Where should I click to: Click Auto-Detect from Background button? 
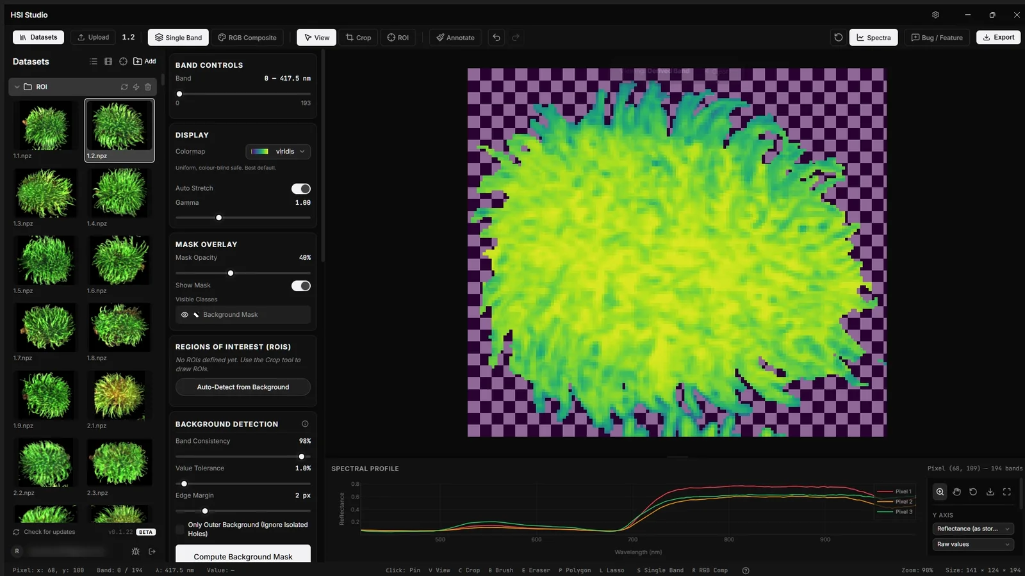click(x=243, y=387)
